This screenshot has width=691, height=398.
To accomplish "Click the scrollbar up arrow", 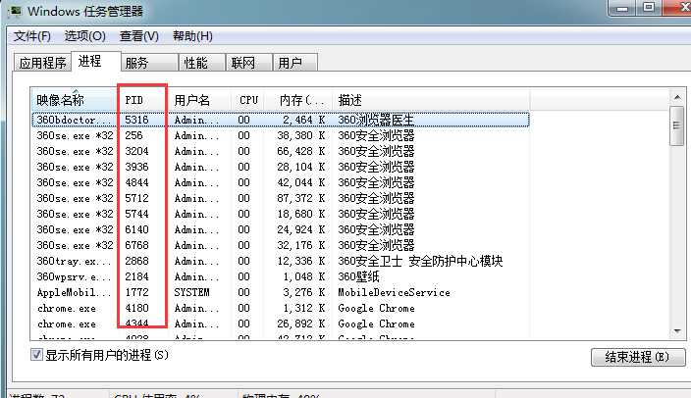I will coord(677,97).
